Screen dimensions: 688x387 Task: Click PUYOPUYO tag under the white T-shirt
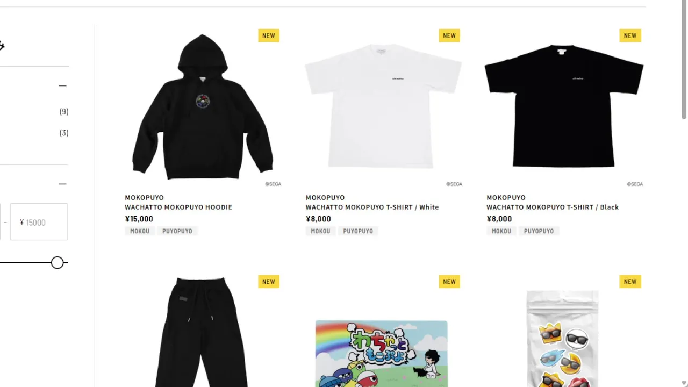click(x=358, y=231)
